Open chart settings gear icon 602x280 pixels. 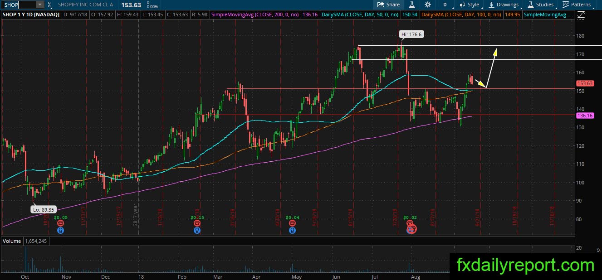[x=428, y=5]
